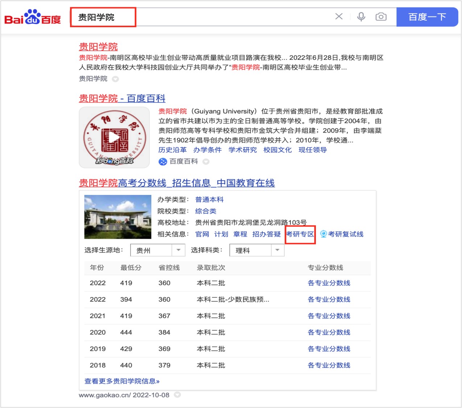Open 各专业分数线 for the 2022 score 419 row
Image resolution: width=462 pixels, height=408 pixels.
[329, 283]
